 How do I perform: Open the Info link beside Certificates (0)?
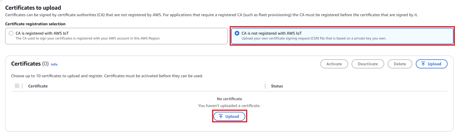pyautogui.click(x=54, y=64)
